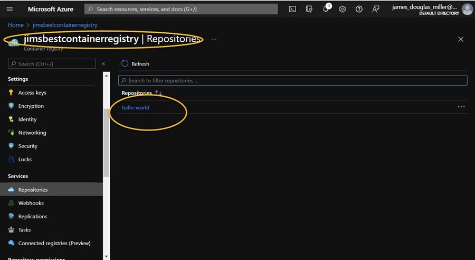The width and height of the screenshot is (475, 260).
Task: Open the hello-world row ellipsis menu
Action: [461, 107]
